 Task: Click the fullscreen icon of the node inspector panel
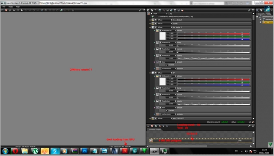(x=253, y=10)
